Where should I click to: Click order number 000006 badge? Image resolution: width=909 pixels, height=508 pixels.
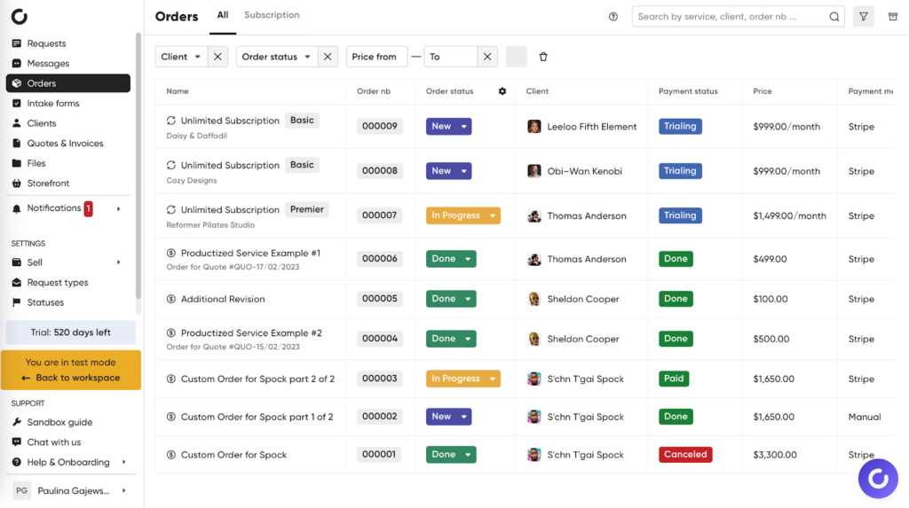pos(380,259)
